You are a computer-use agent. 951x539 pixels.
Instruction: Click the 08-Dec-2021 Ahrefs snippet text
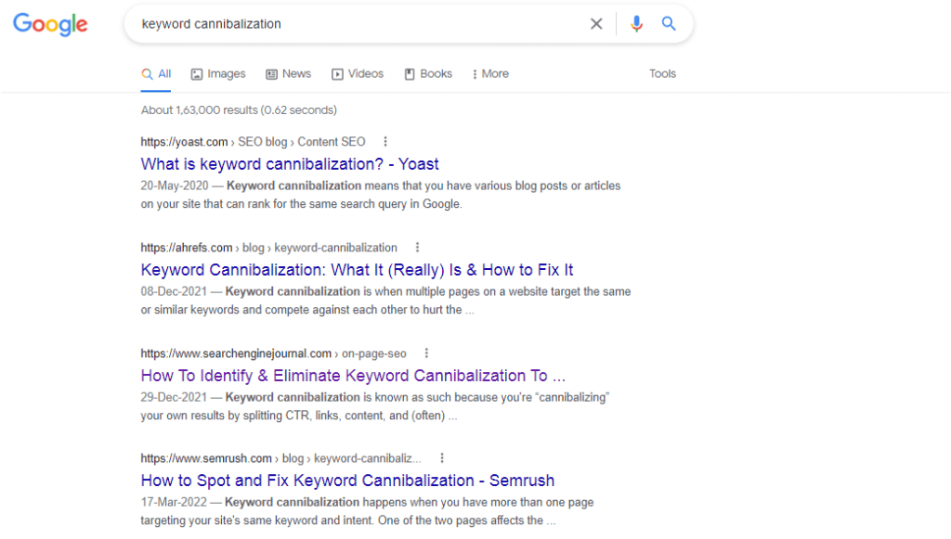point(385,301)
